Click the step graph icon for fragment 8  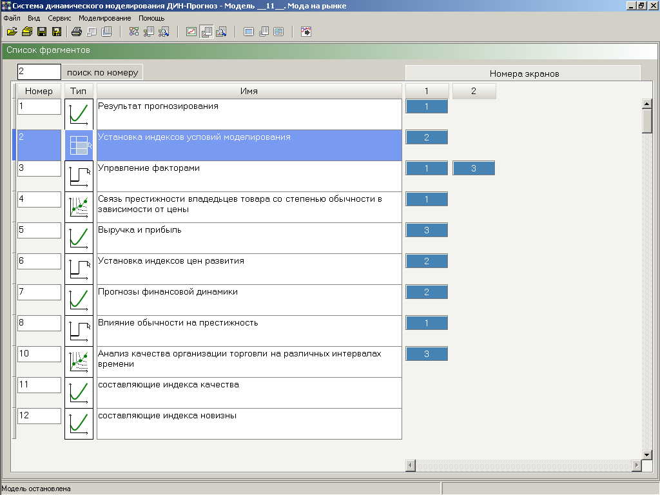[x=79, y=331]
